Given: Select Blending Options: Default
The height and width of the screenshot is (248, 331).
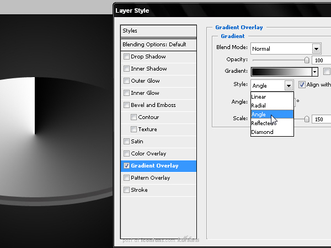Looking at the screenshot, I should click(x=158, y=45).
